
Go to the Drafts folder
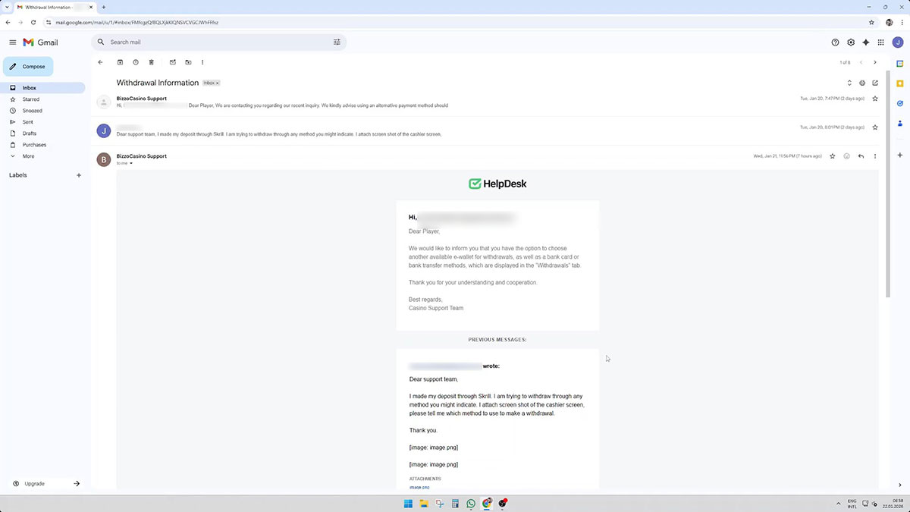click(x=30, y=133)
